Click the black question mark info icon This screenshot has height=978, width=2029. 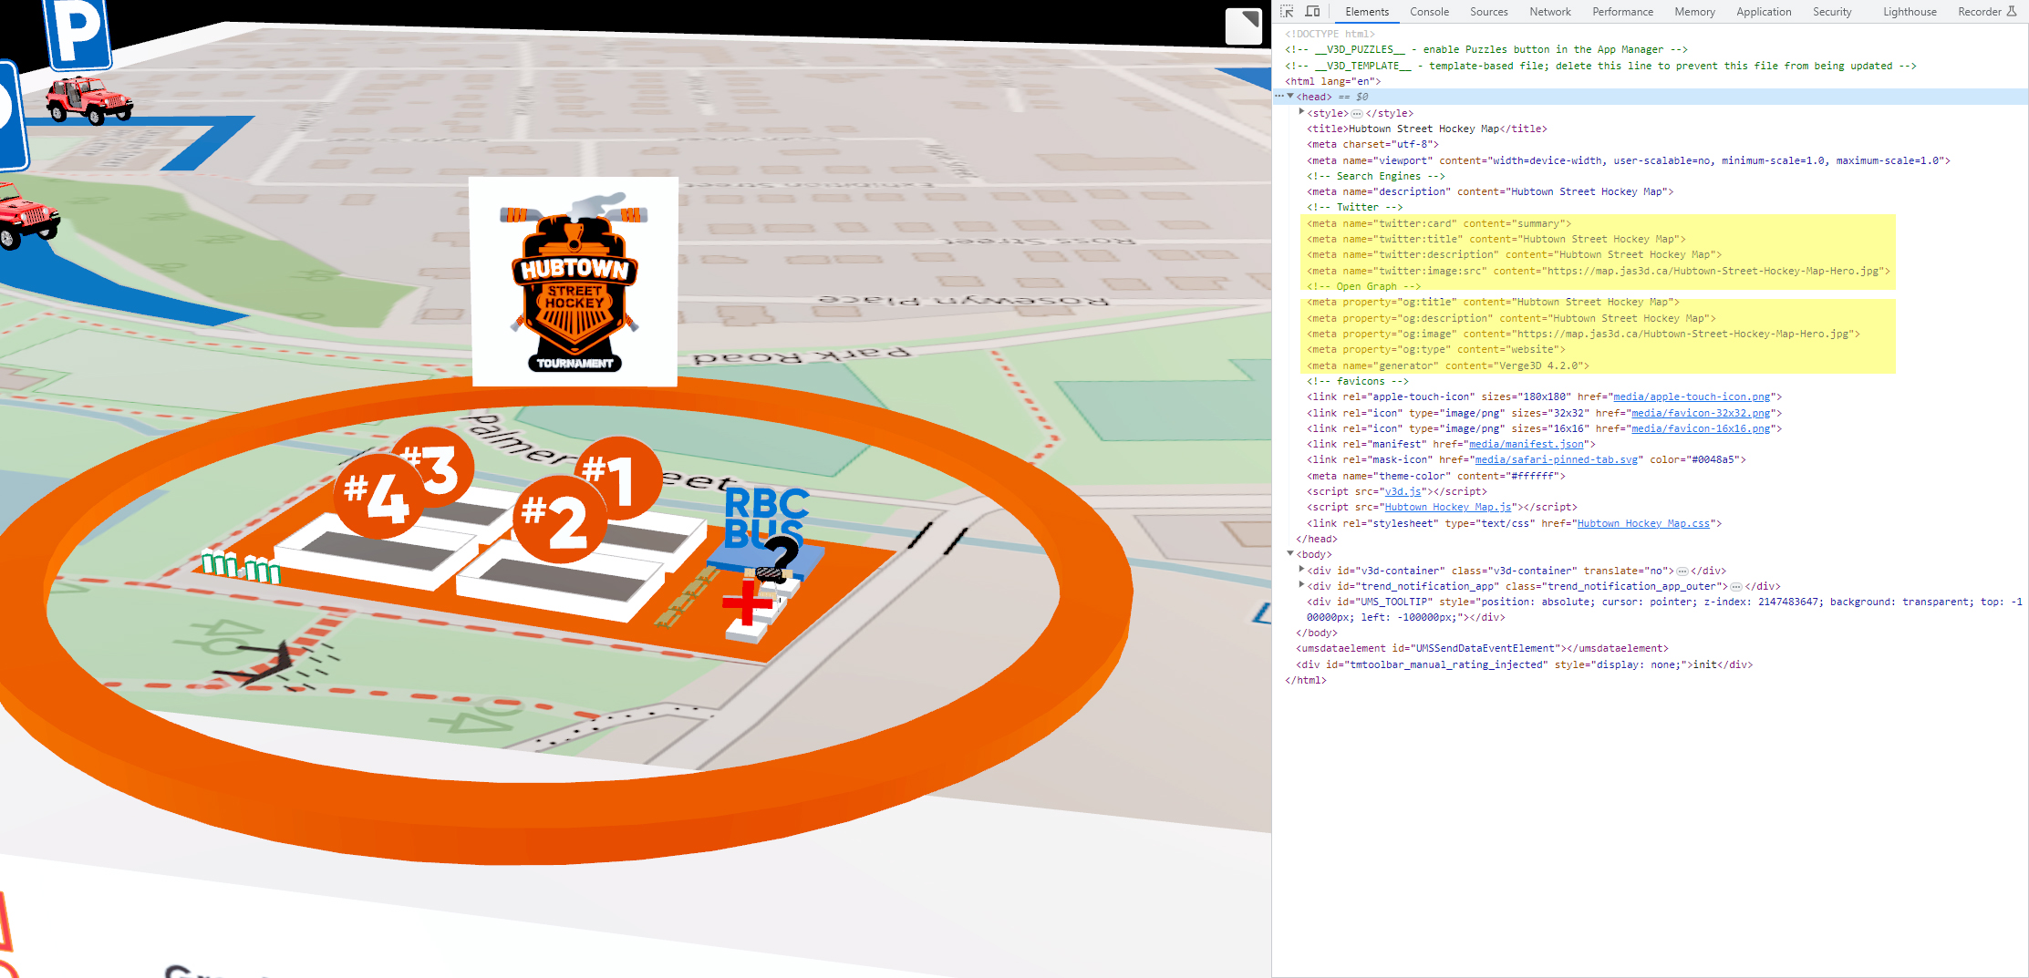point(782,558)
